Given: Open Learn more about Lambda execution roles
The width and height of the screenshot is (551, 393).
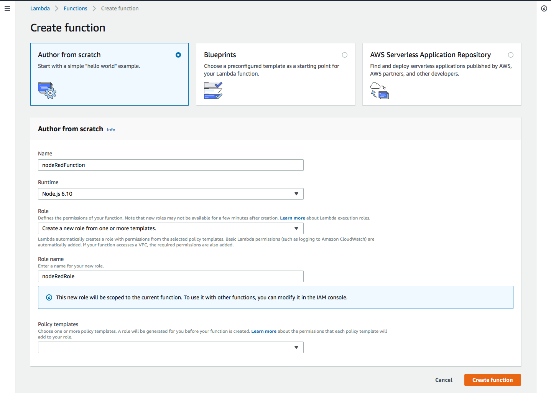Looking at the screenshot, I should pyautogui.click(x=293, y=218).
